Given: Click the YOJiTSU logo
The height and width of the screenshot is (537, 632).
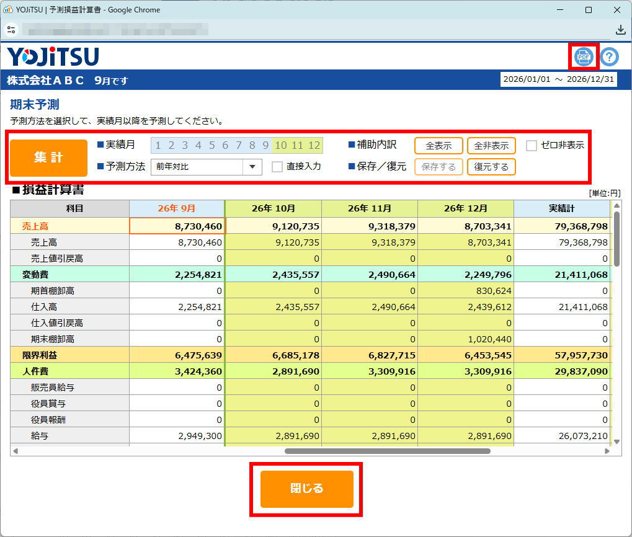Looking at the screenshot, I should (53, 57).
